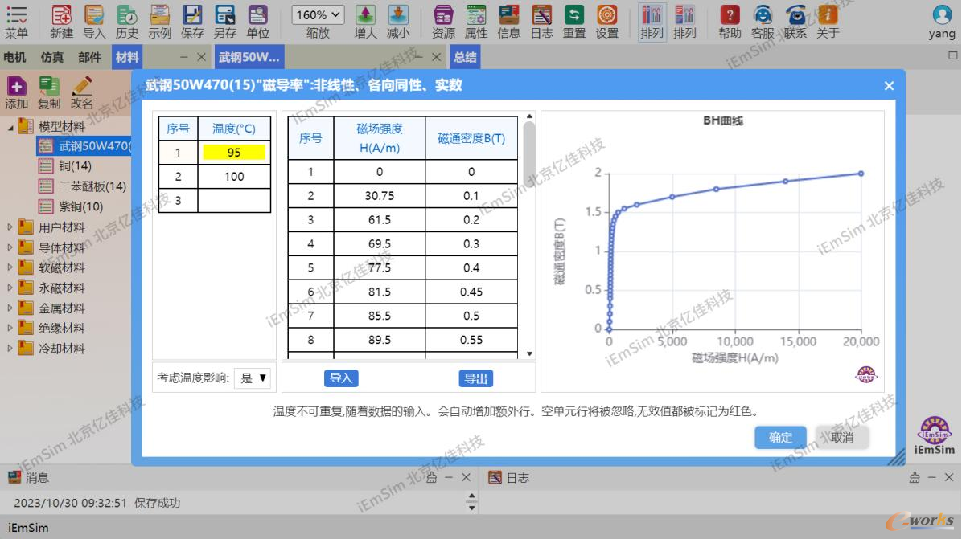
Task: Click the empty temperature cell in row 3
Action: pos(234,200)
